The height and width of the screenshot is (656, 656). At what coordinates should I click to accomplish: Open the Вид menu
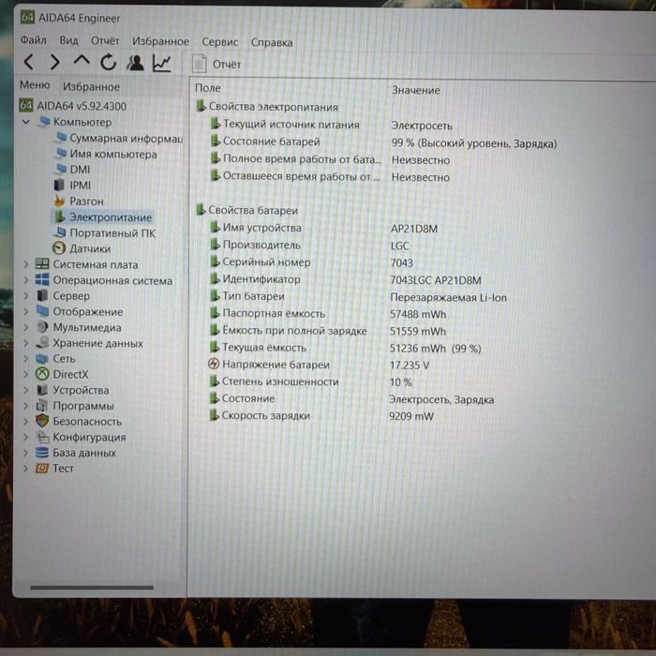68,40
